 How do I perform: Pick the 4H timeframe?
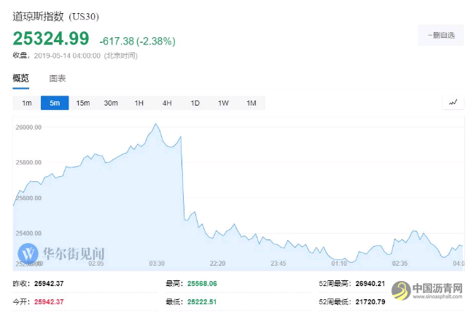click(x=167, y=103)
